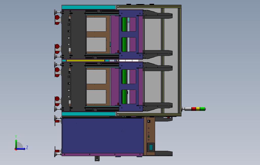This screenshot has height=165, width=260.
Task: Select the green segment of the signal tower light
Action: tap(203, 109)
